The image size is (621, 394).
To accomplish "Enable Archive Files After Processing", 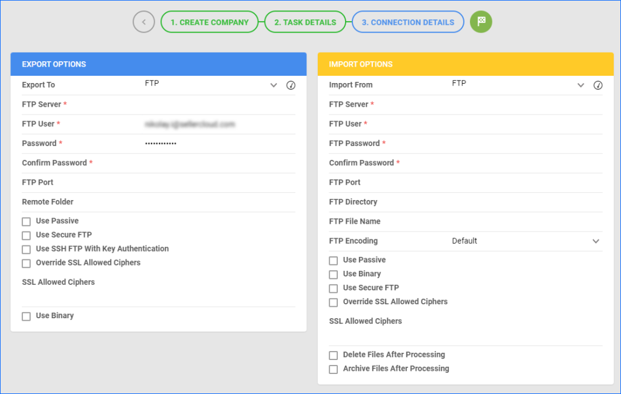I will click(334, 369).
